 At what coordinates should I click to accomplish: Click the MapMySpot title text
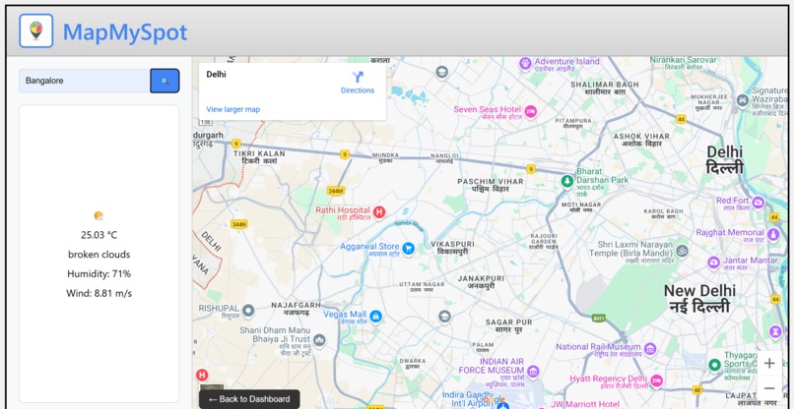(x=125, y=32)
